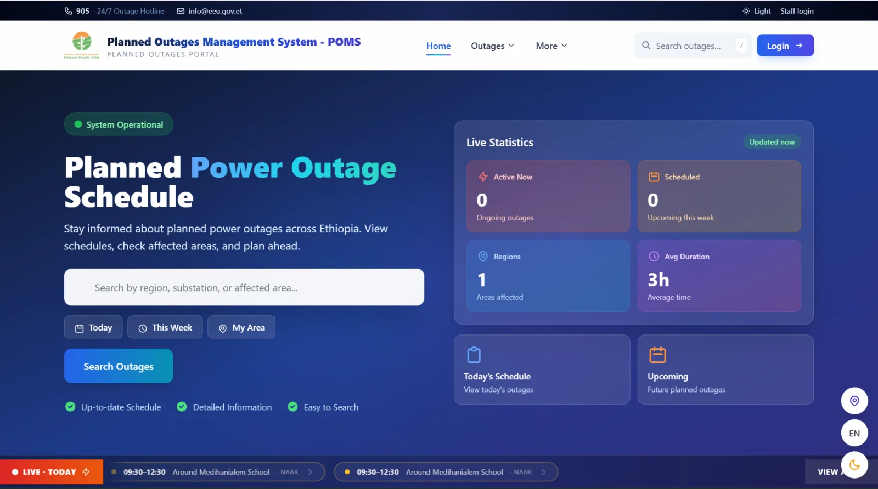Click the clock icon on Avg Duration card
Screen dimensions: 878x489
654,256
